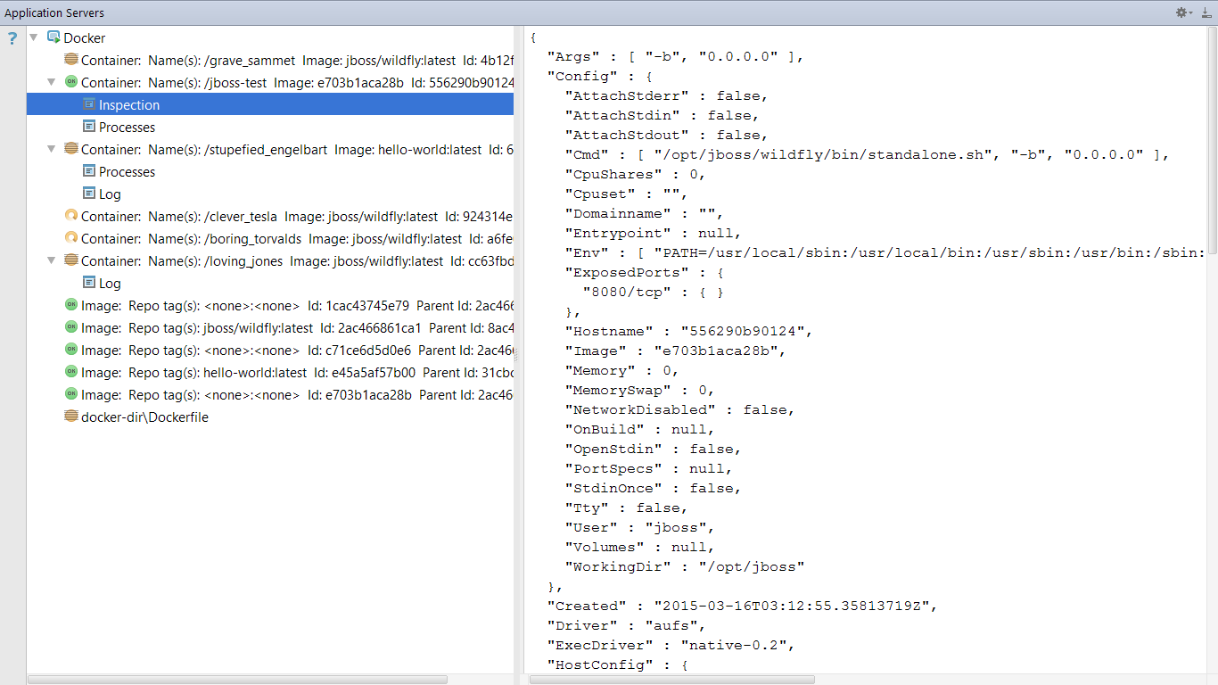The width and height of the screenshot is (1218, 685).
Task: Click the image 1cac43745e79 icon
Action: (71, 305)
